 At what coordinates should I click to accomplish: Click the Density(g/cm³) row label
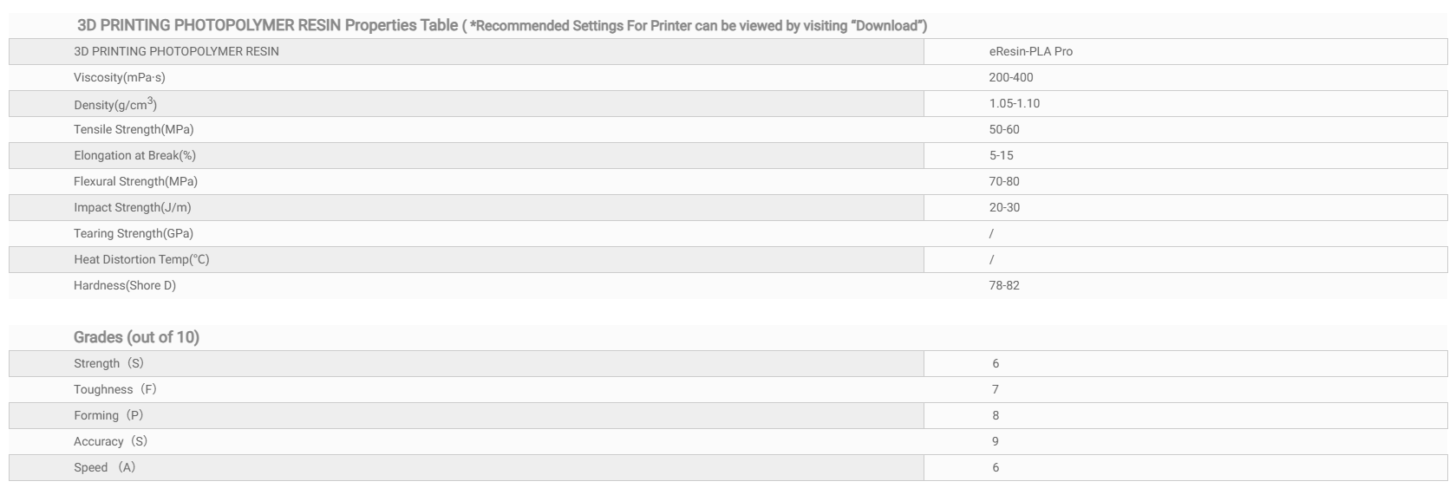click(115, 104)
